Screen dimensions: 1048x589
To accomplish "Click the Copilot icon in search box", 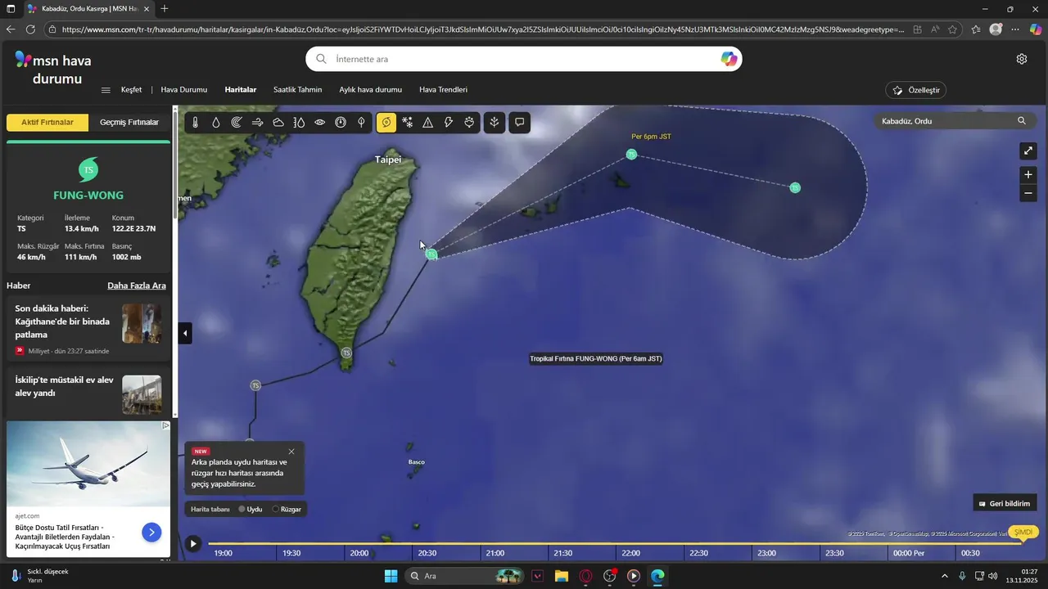I will pos(729,59).
